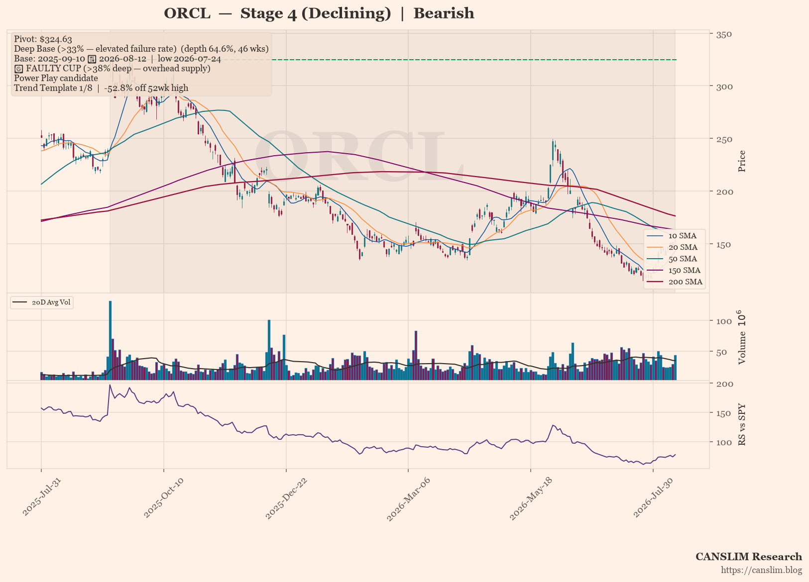This screenshot has width=809, height=582.
Task: Click the 150 SMA legend entry
Action: [x=674, y=270]
